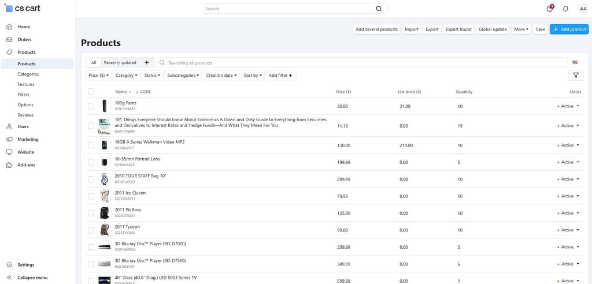Click the sort arrow beside Name column
The width and height of the screenshot is (592, 284).
(x=130, y=92)
